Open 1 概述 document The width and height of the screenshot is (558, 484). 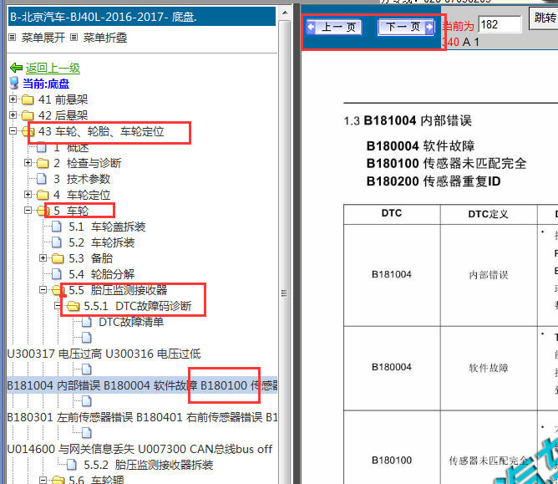pyautogui.click(x=71, y=147)
